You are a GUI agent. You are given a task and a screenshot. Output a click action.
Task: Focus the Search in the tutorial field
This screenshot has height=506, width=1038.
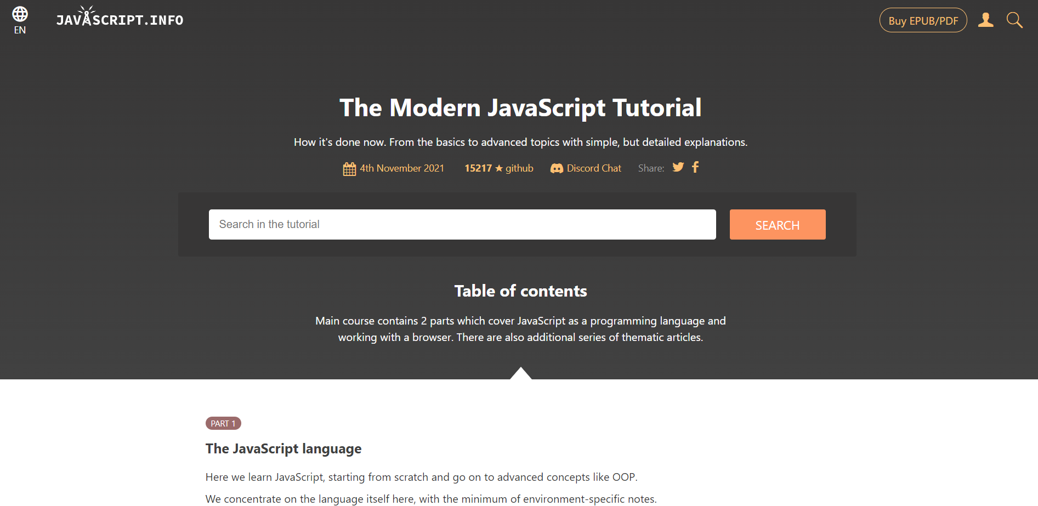pos(462,225)
